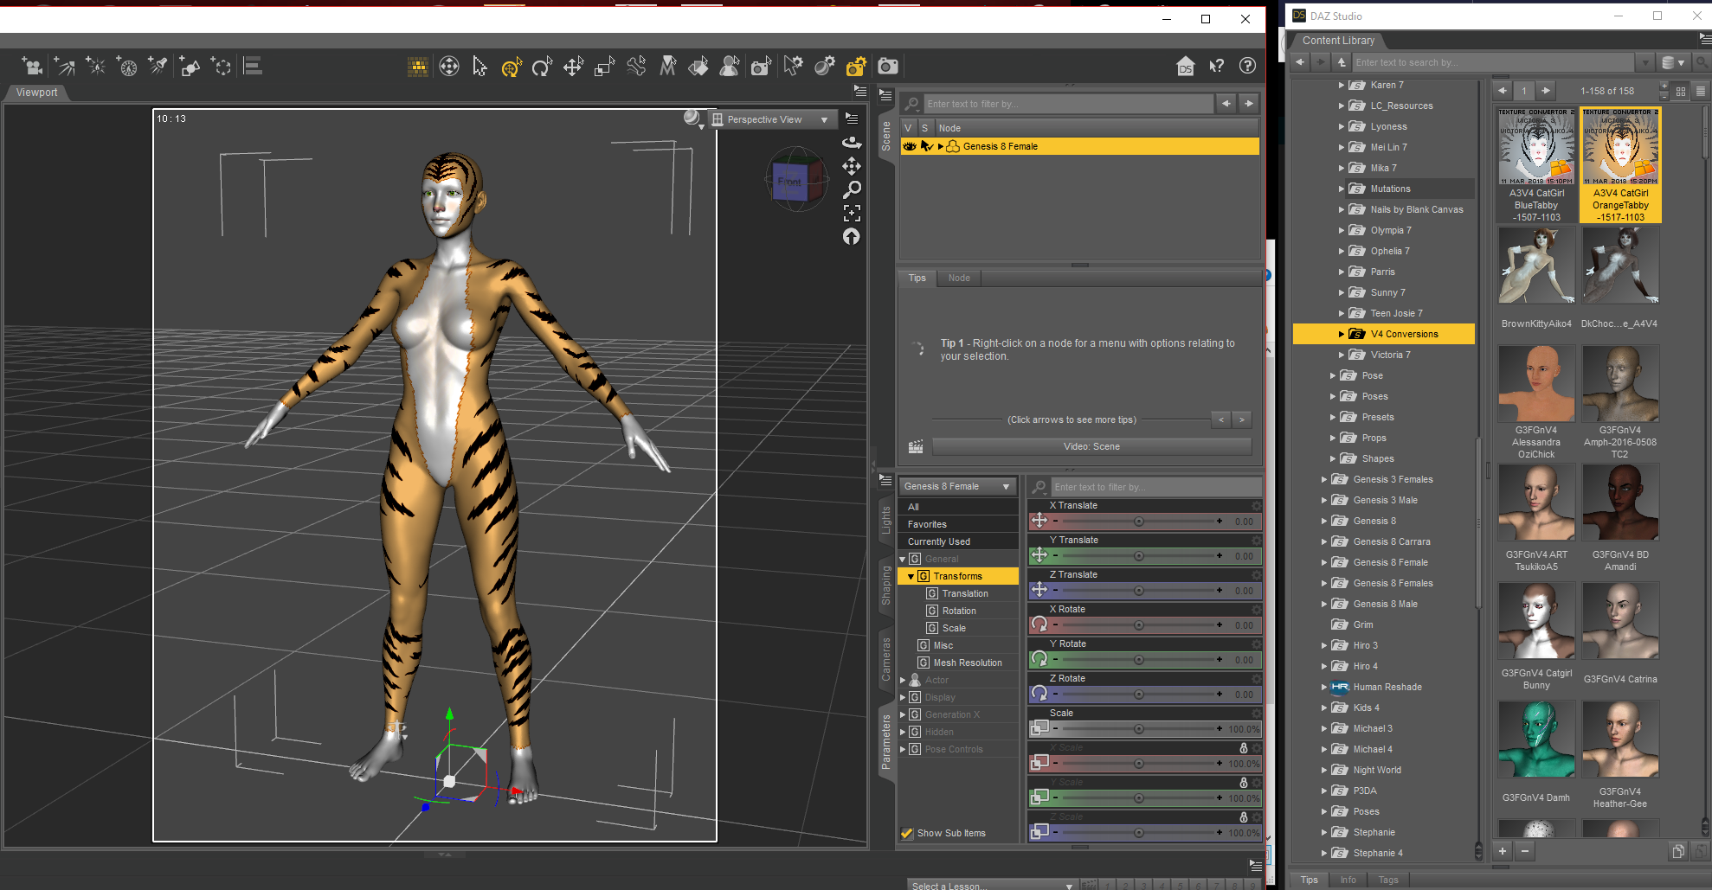Switch to the Node tab
The height and width of the screenshot is (890, 1712).
[959, 278]
